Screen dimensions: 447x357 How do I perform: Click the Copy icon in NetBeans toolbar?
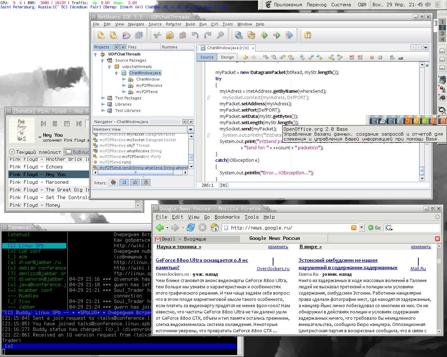170,35
